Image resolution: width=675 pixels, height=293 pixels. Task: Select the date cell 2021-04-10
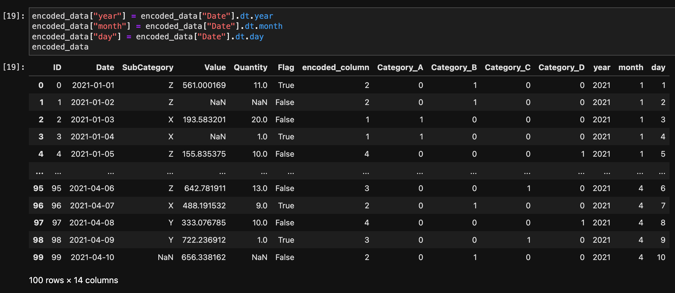point(92,257)
